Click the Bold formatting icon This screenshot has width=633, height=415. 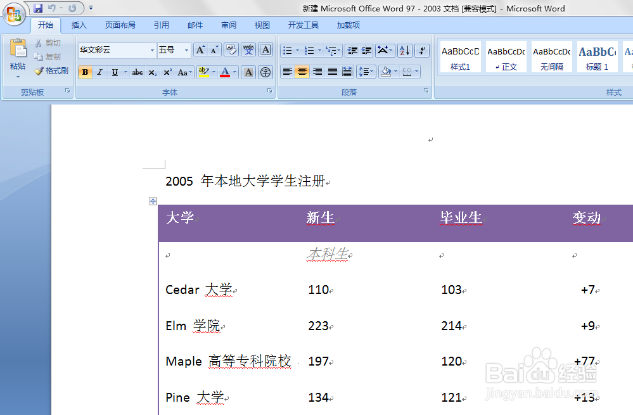(85, 72)
